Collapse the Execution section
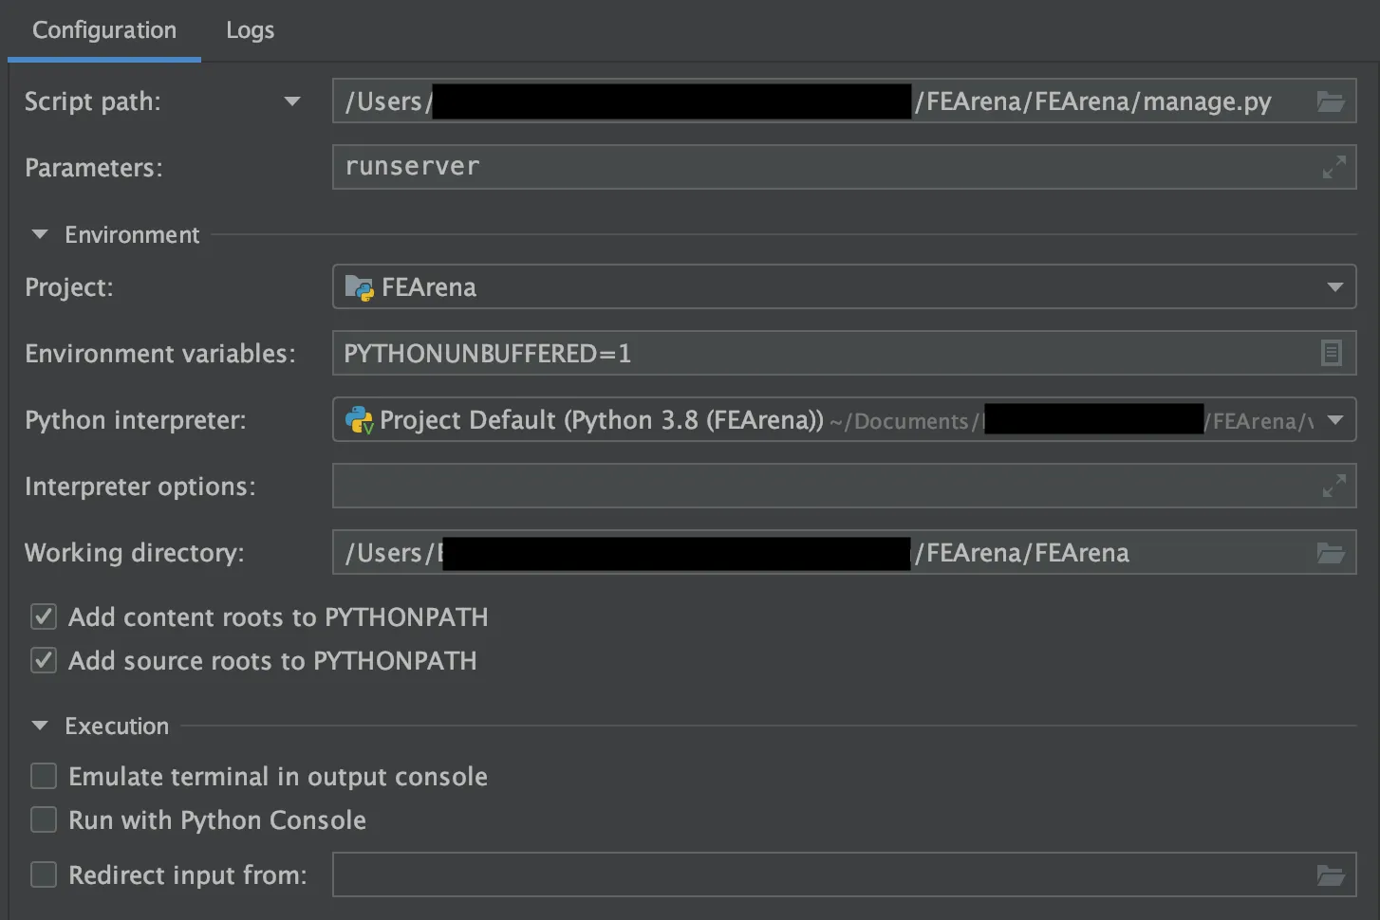This screenshot has width=1380, height=920. [x=40, y=726]
